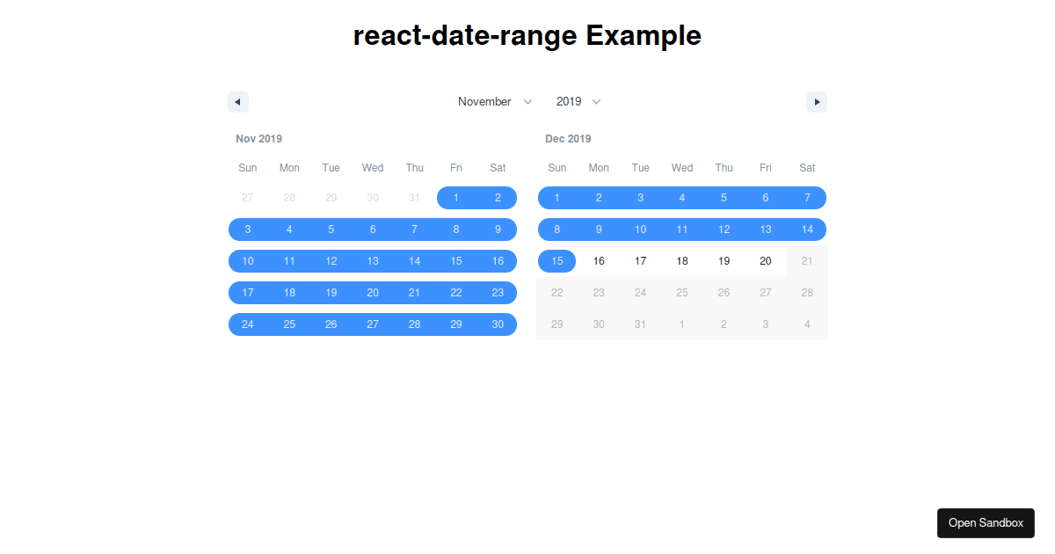Select December 15, the range end date

click(557, 260)
